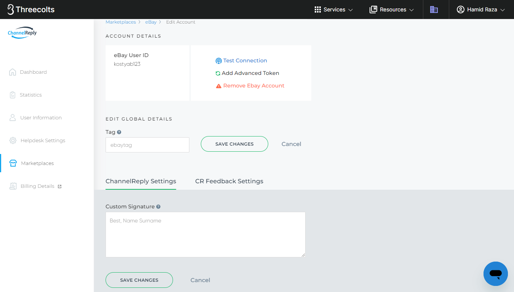Click the Custom Signature textarea resize handle
This screenshot has height=292, width=514.
(x=303, y=255)
